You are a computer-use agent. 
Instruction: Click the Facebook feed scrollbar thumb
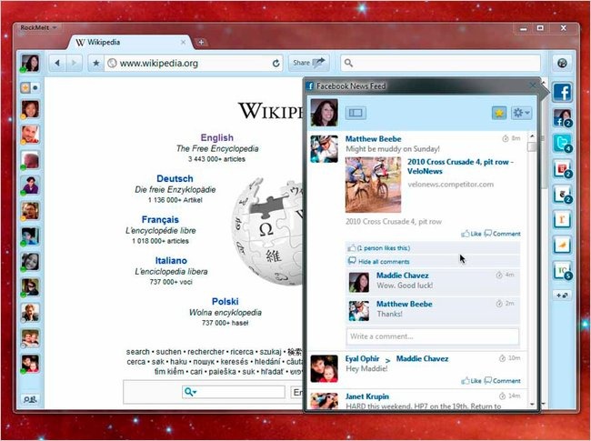532,146
